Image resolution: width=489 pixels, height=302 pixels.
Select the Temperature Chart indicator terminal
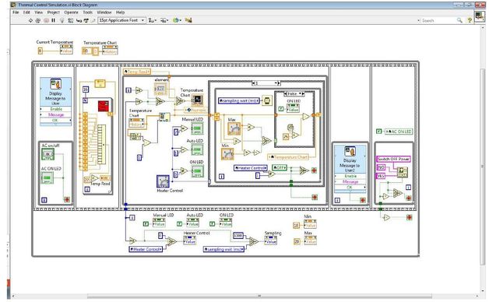[x=198, y=100]
